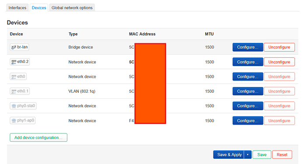Reset pending changes with Reset button
The width and height of the screenshot is (302, 164).
click(282, 154)
